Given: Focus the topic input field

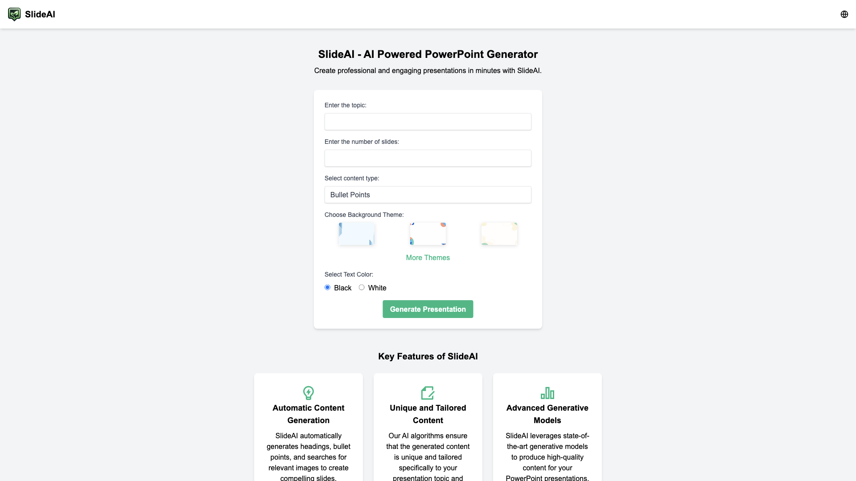Looking at the screenshot, I should [428, 122].
